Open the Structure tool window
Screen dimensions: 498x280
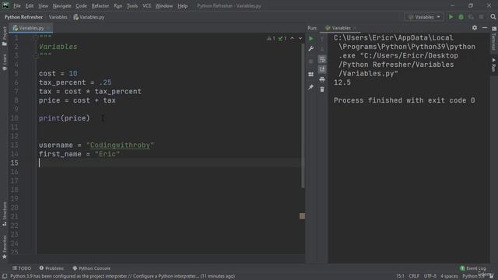(5, 214)
